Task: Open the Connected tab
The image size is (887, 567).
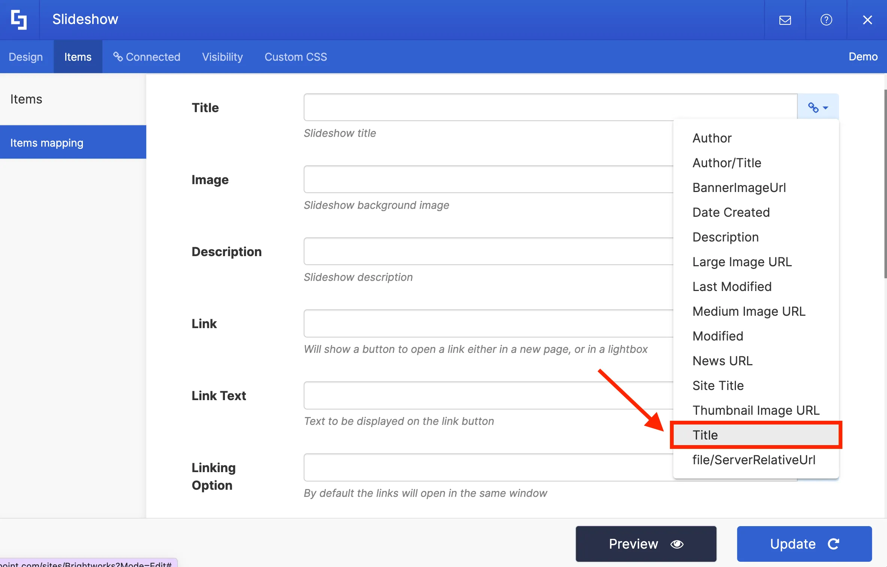Action: tap(147, 57)
